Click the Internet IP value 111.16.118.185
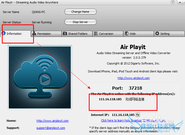 coord(123,115)
